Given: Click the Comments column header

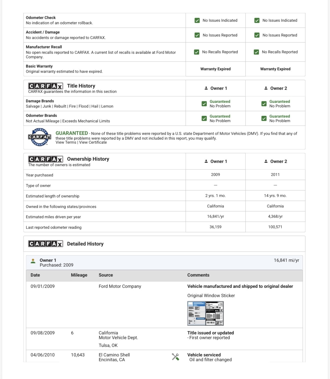Looking at the screenshot, I should coord(198,275).
